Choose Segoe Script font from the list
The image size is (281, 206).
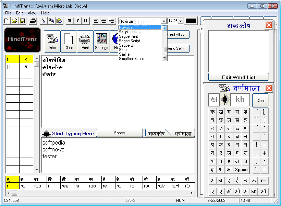140,41
